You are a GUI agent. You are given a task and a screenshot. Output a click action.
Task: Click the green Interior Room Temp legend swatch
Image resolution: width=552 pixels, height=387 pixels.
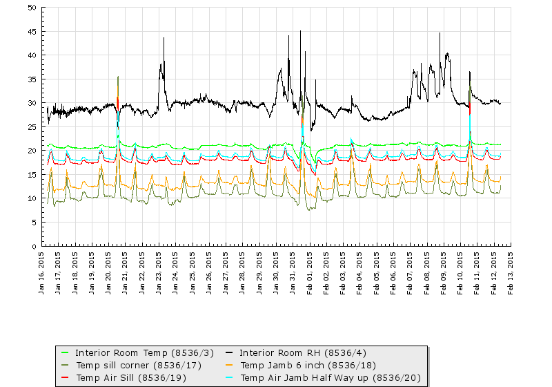click(66, 352)
